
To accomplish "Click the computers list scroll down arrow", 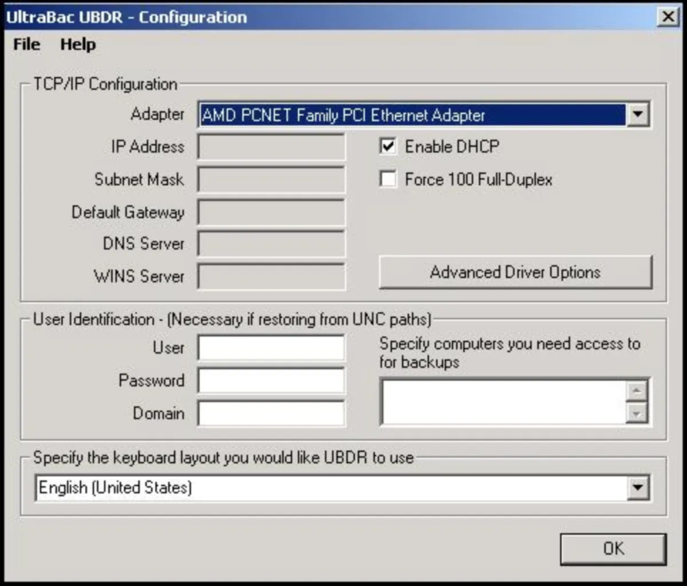I will click(x=637, y=413).
